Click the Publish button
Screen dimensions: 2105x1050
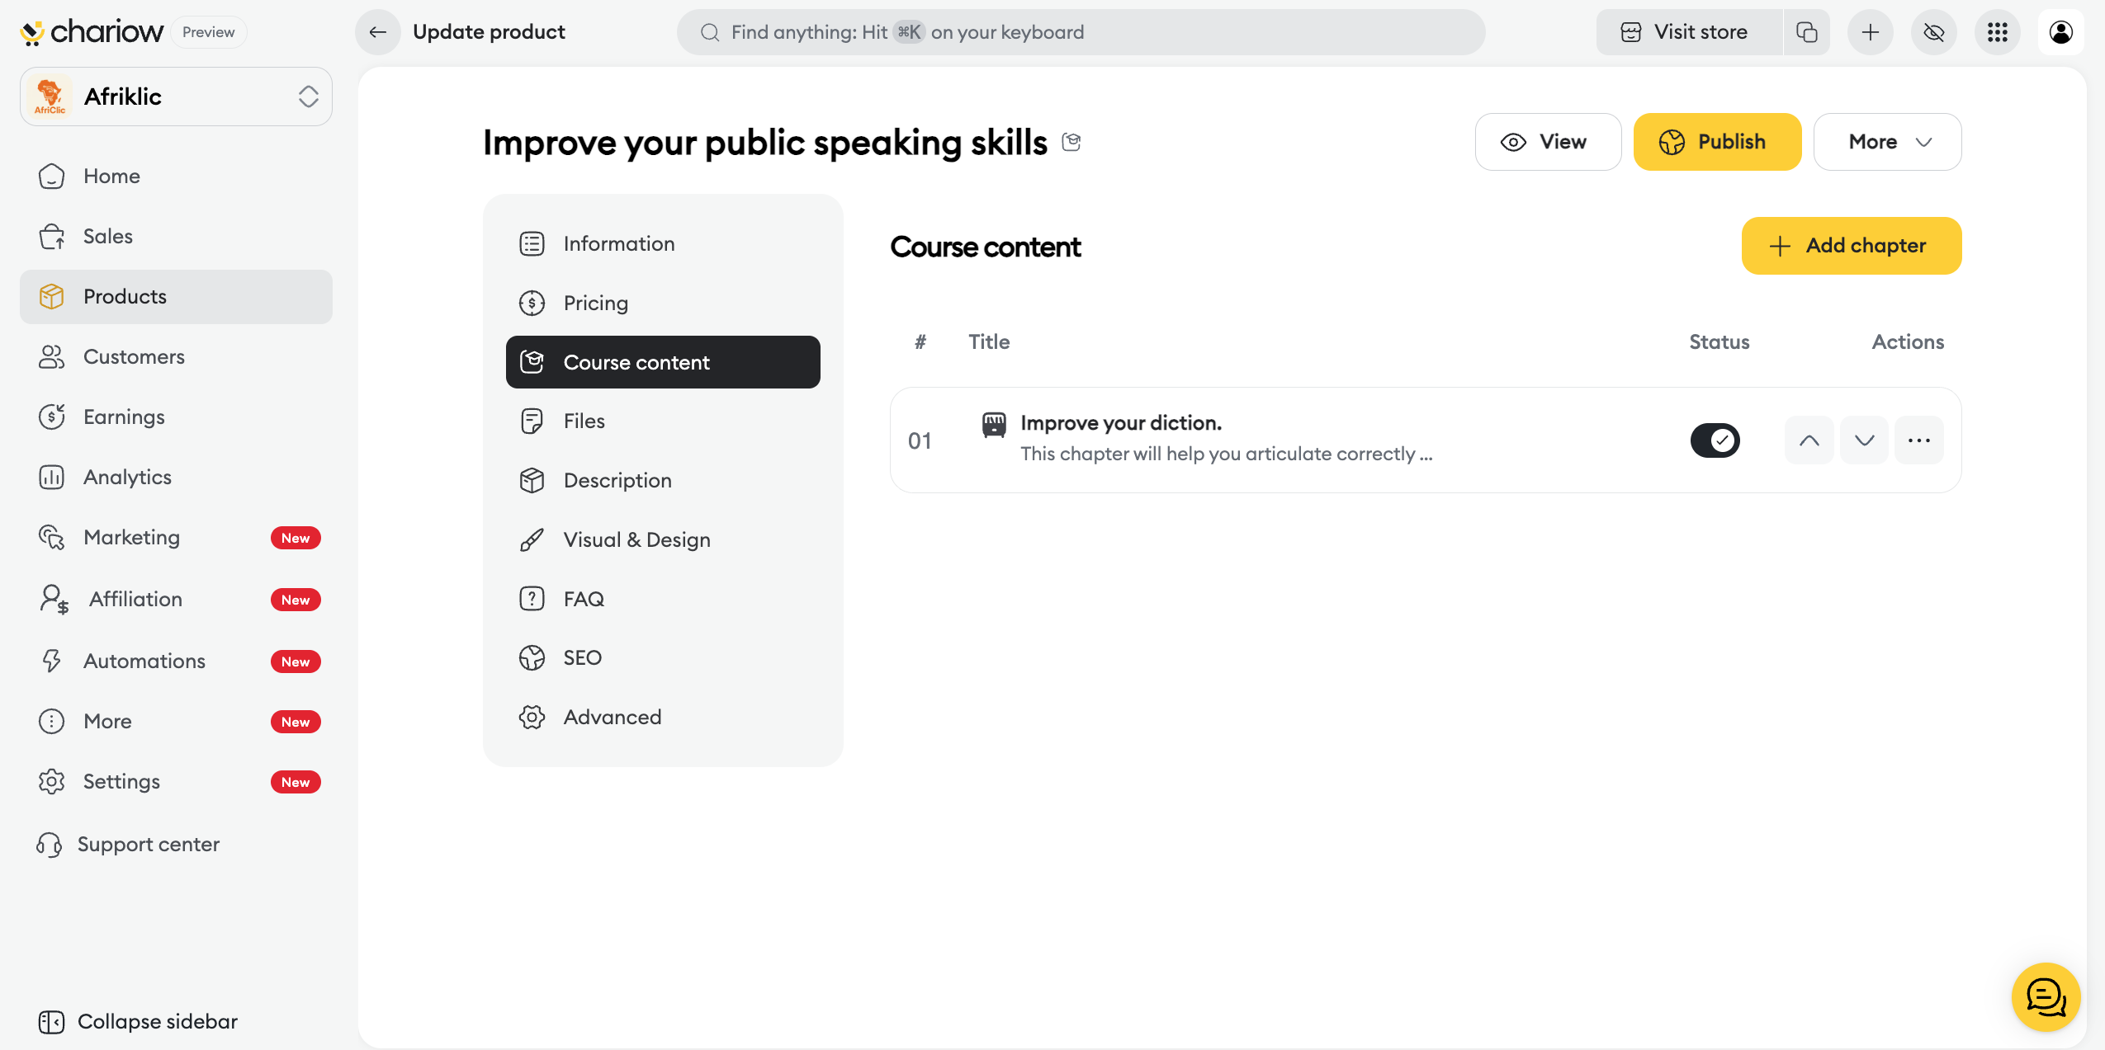[1717, 142]
